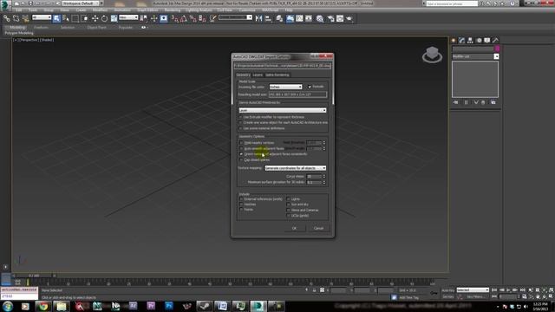Open Derive AutoCAD Primitives by dropdown

(x=283, y=110)
